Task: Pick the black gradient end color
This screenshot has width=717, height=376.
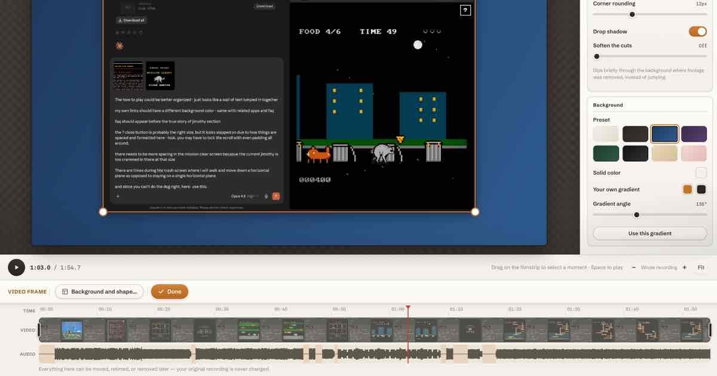Action: click(701, 190)
